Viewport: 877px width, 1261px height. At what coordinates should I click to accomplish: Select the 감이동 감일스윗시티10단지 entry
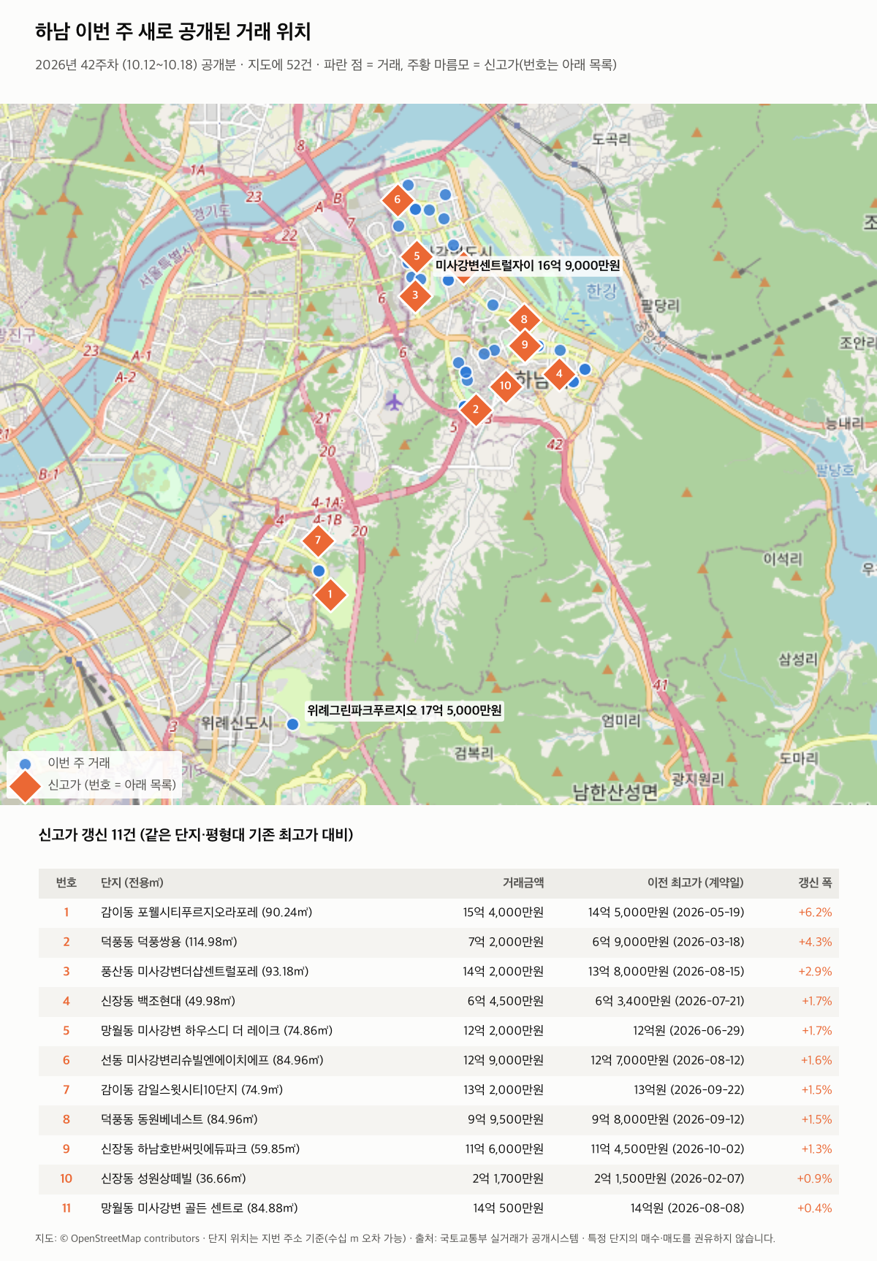coord(191,1090)
